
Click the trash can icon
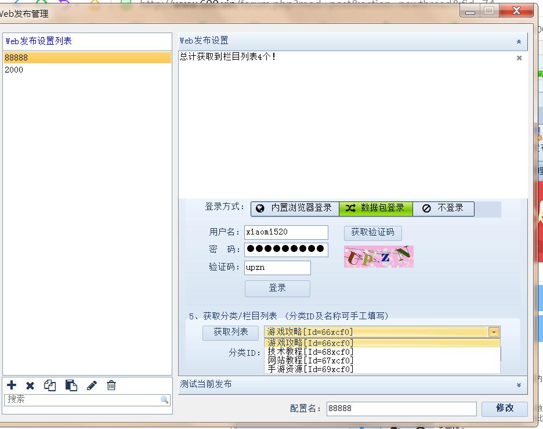click(x=111, y=385)
